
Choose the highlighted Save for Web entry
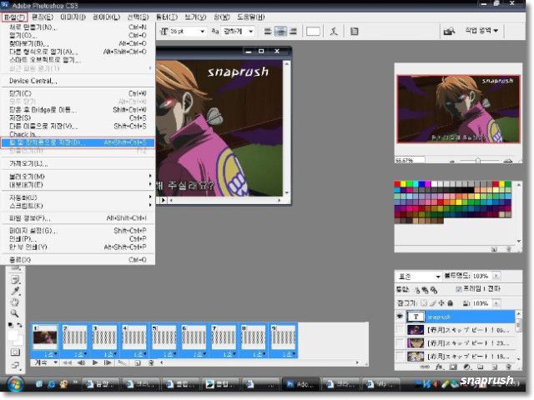click(x=78, y=142)
